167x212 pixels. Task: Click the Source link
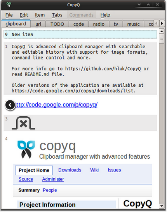pyautogui.click(x=26, y=179)
